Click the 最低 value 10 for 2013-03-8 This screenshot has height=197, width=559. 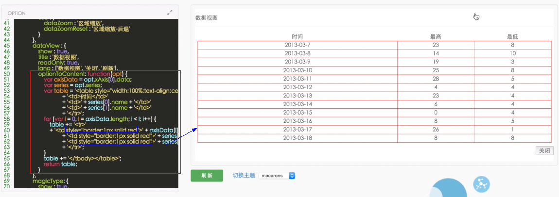pos(512,53)
